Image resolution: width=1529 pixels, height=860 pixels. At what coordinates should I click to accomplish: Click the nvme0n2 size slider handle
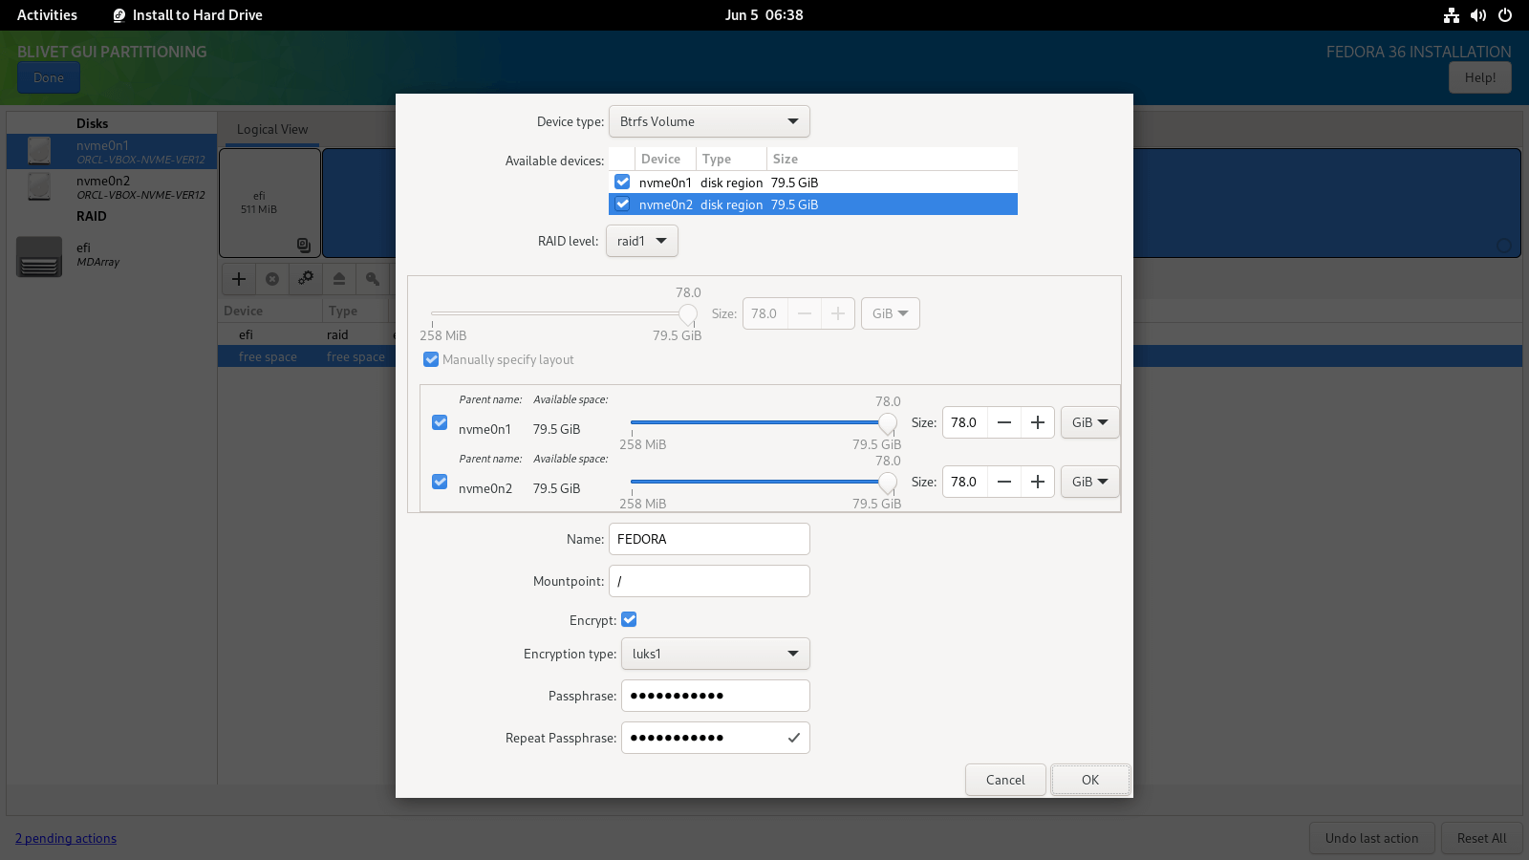pyautogui.click(x=888, y=482)
